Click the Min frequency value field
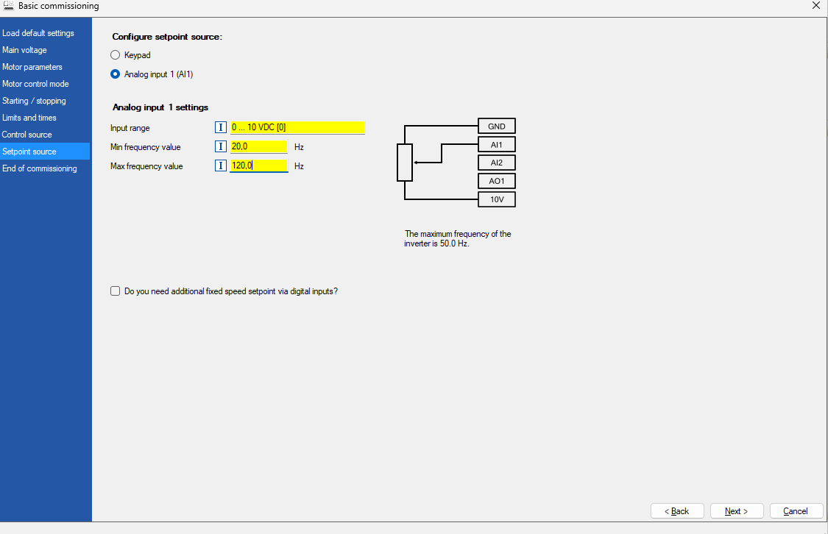The height and width of the screenshot is (534, 828). (x=259, y=146)
